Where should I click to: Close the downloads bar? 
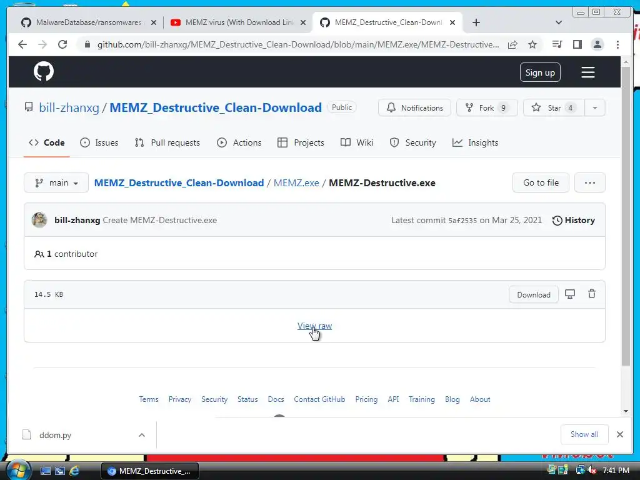(x=619, y=434)
